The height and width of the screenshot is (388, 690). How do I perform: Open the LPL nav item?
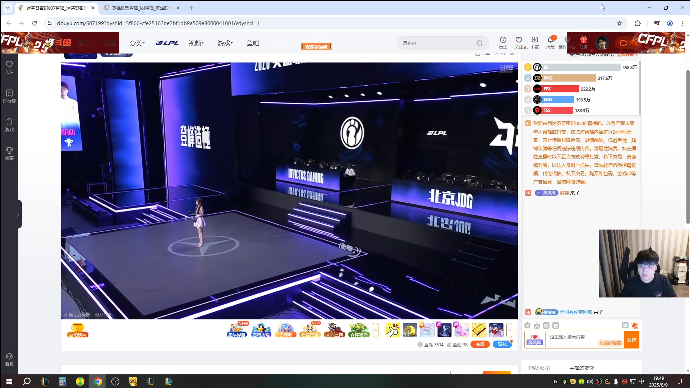[x=167, y=43]
